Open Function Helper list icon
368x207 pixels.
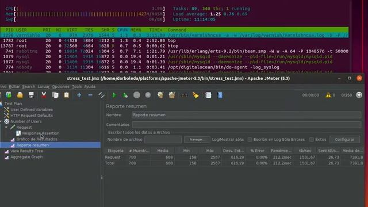[208, 95]
